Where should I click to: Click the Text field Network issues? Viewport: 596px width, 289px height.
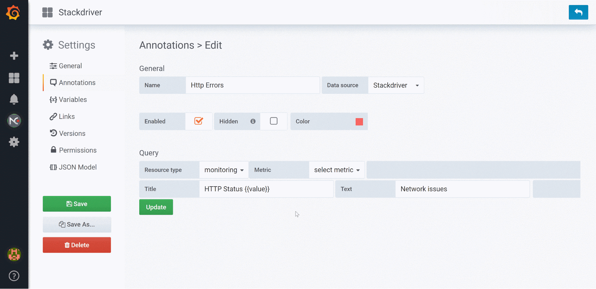[x=462, y=189]
